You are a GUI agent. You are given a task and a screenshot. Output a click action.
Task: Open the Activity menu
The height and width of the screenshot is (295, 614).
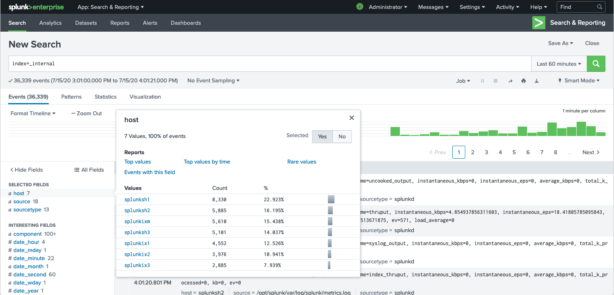coord(508,7)
